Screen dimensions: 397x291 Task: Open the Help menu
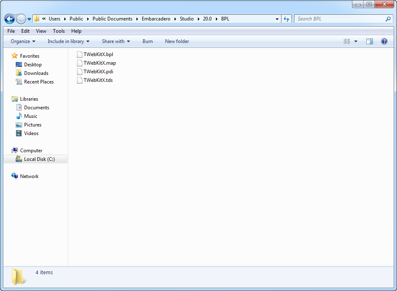click(x=76, y=31)
